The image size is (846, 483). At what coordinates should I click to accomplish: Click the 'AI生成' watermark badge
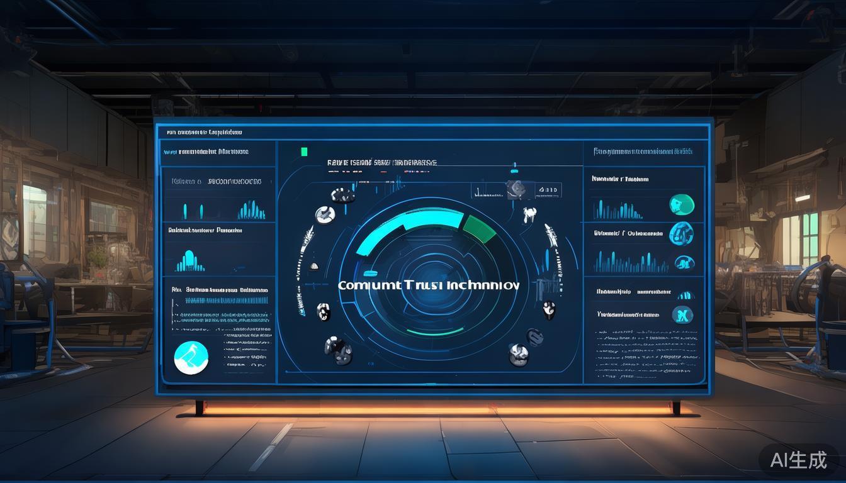coord(798,460)
